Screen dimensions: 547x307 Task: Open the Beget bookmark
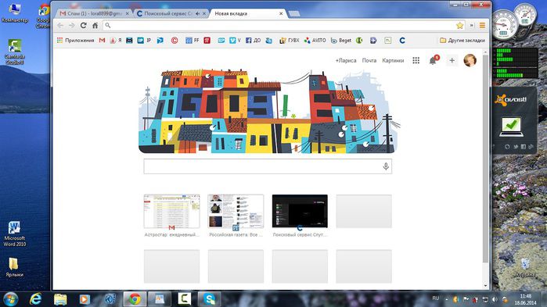pyautogui.click(x=341, y=41)
